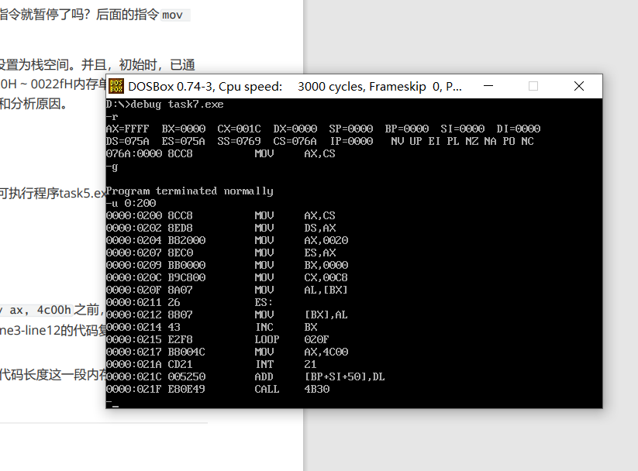The image size is (638, 471).
Task: Click the '-r' register command line
Action: tap(112, 117)
